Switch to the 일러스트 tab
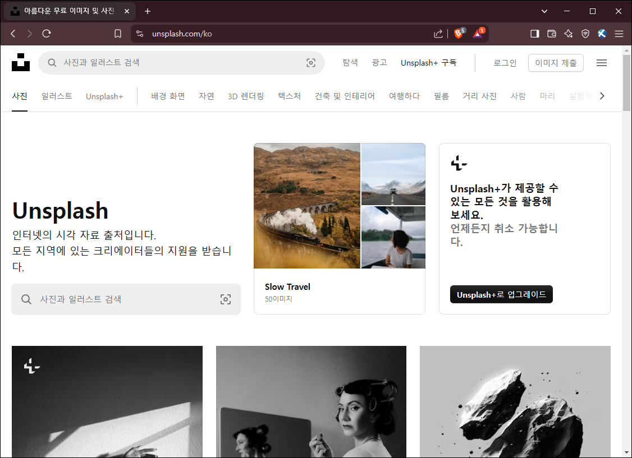632x458 pixels. 57,96
